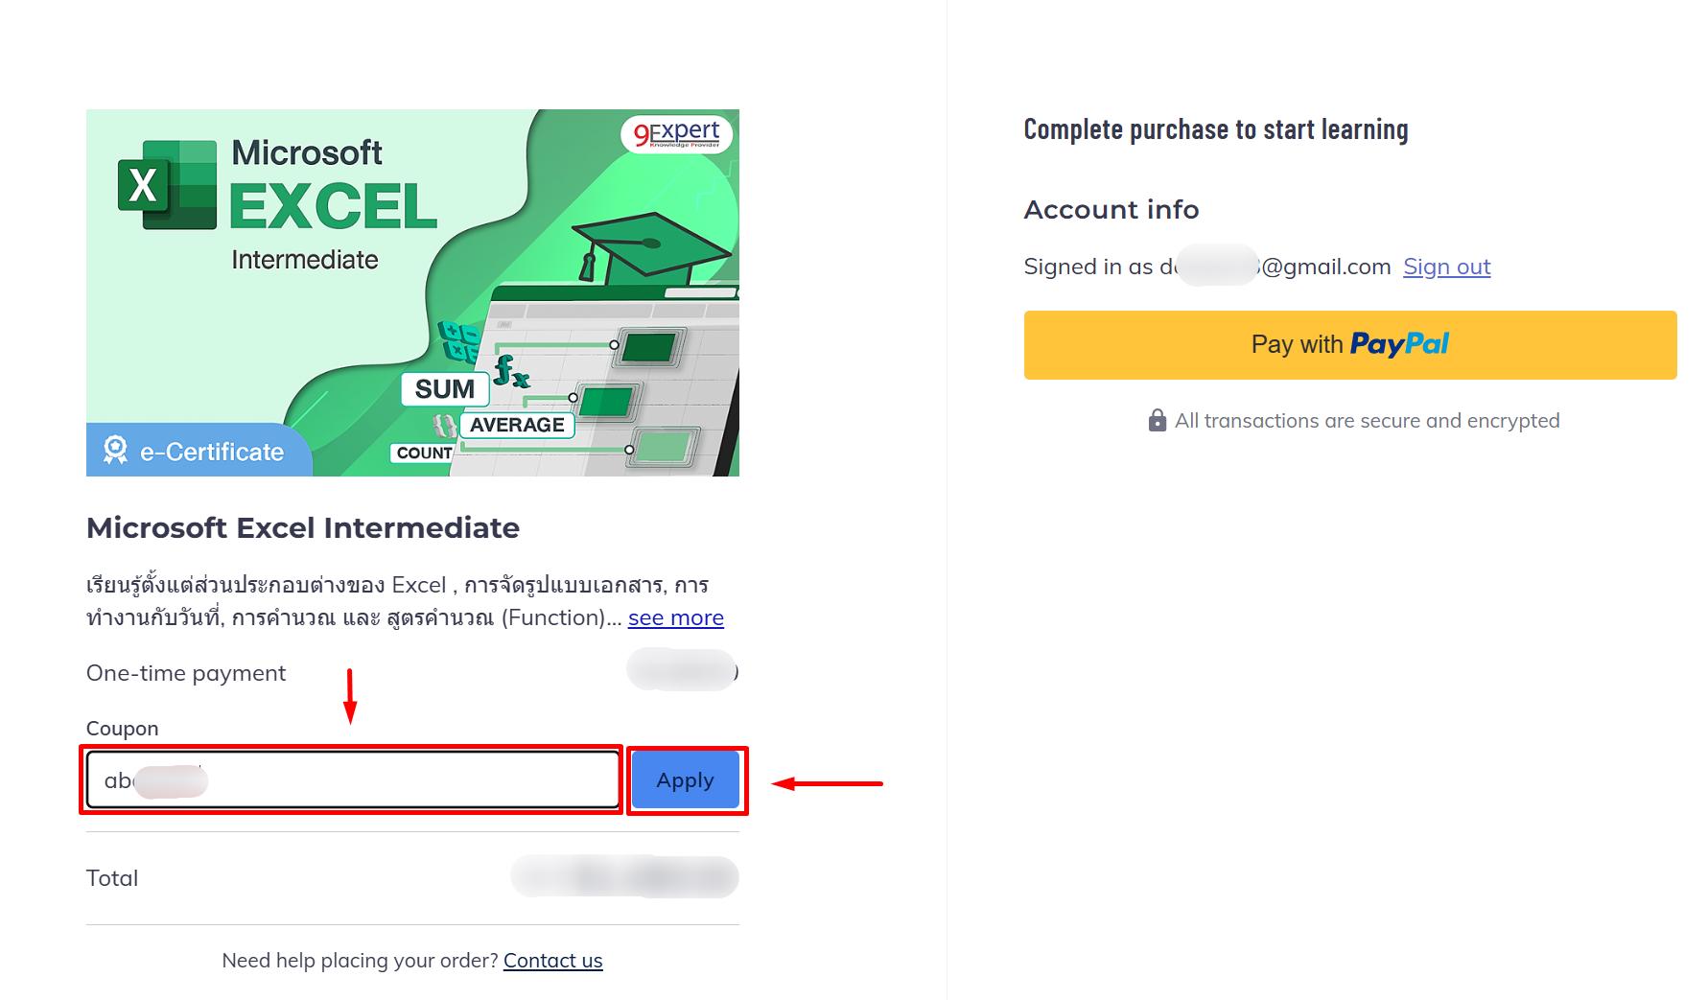Pay with PayPal button
The height and width of the screenshot is (1000, 1708).
1349,345
